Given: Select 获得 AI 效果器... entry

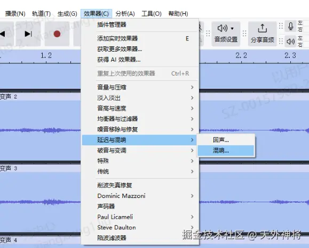Looking at the screenshot, I should (x=140, y=60).
